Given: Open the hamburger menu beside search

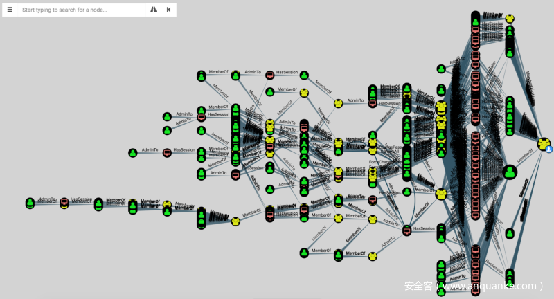Looking at the screenshot, I should coord(10,10).
